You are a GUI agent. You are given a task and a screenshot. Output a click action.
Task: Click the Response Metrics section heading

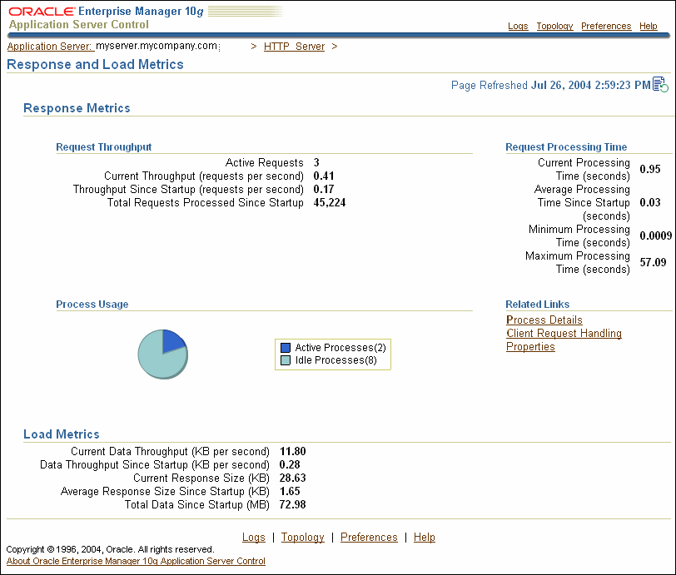tap(77, 107)
